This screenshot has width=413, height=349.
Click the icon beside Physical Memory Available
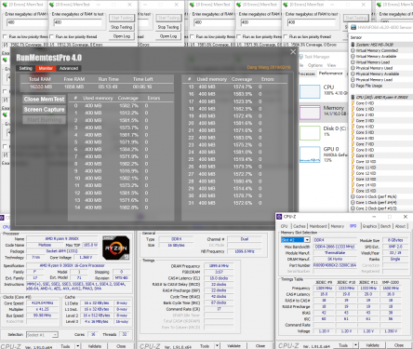(353, 74)
